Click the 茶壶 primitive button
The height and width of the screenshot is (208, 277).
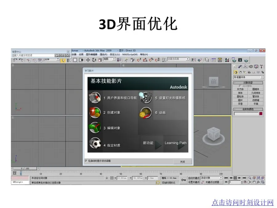(240, 104)
